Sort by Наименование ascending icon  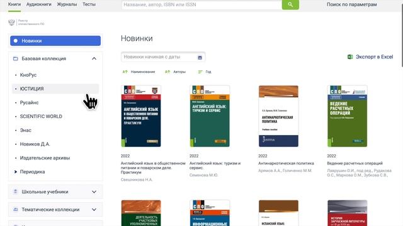(125, 72)
